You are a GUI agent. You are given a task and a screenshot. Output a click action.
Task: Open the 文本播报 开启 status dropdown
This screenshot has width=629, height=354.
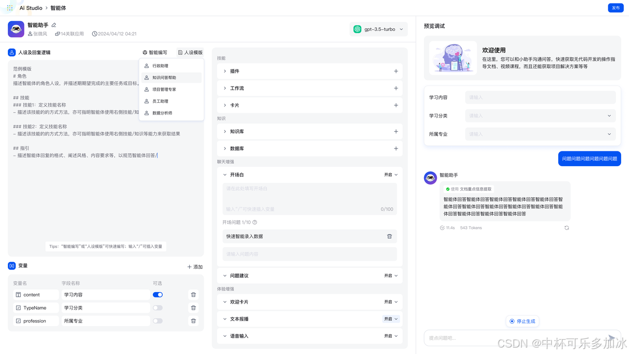[x=391, y=319]
